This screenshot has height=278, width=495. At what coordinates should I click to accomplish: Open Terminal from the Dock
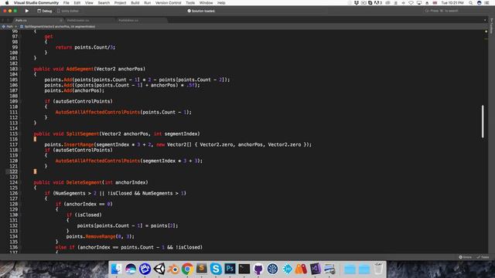click(x=244, y=269)
